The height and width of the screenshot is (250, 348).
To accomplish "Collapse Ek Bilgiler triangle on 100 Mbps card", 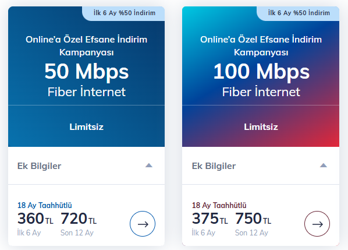I will tap(324, 166).
